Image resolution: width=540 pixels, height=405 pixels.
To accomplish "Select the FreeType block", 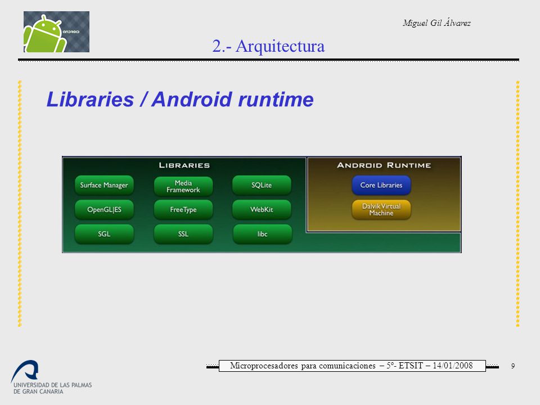I will click(x=183, y=210).
